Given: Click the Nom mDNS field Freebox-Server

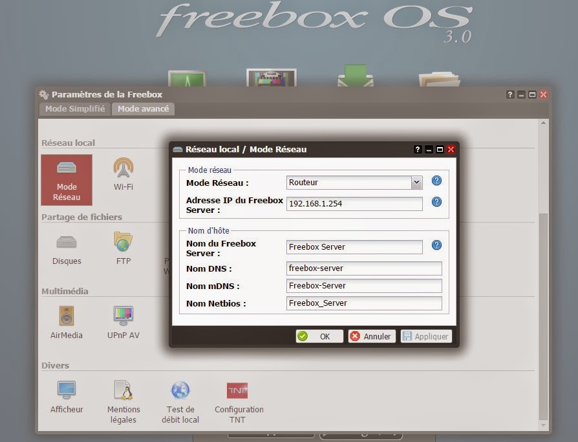Looking at the screenshot, I should (x=364, y=286).
